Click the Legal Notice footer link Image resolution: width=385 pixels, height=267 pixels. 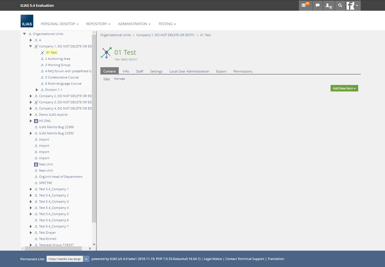pos(213,259)
